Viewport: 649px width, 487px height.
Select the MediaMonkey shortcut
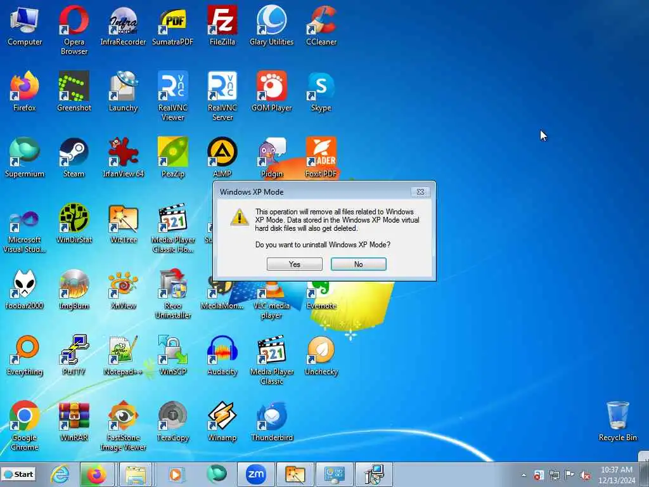pyautogui.click(x=222, y=294)
